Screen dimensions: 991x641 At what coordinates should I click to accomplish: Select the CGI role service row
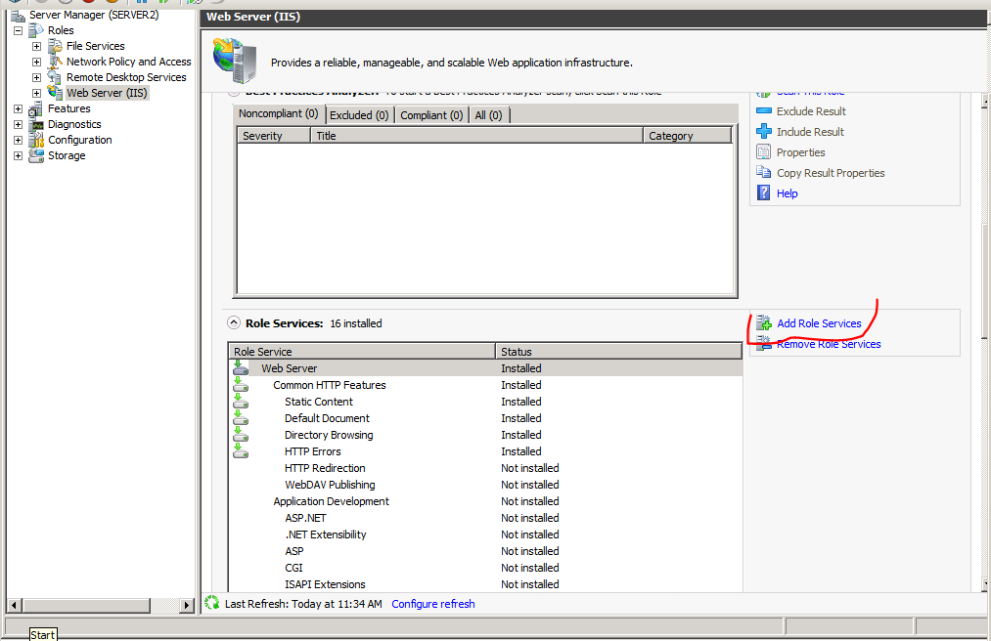(485, 568)
